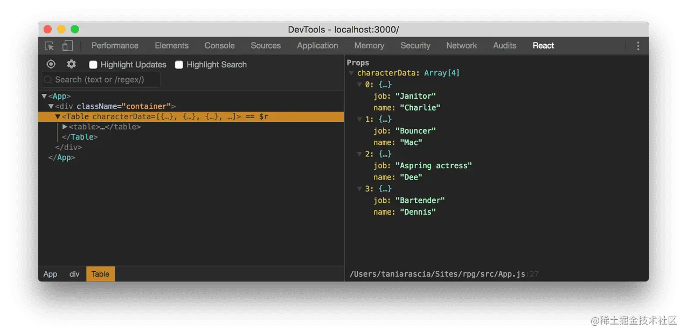This screenshot has height=336, width=687.
Task: Click the yellow macOS minimize button
Action: 61,29
